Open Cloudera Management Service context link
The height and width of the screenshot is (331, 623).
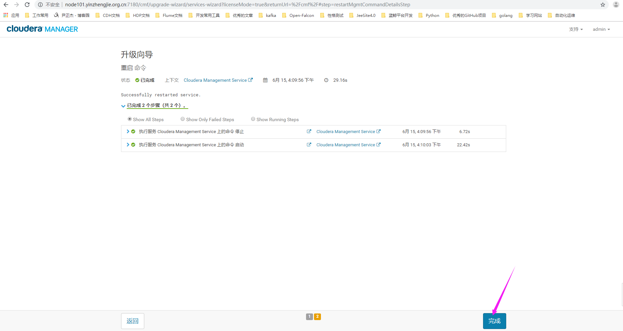coord(218,80)
